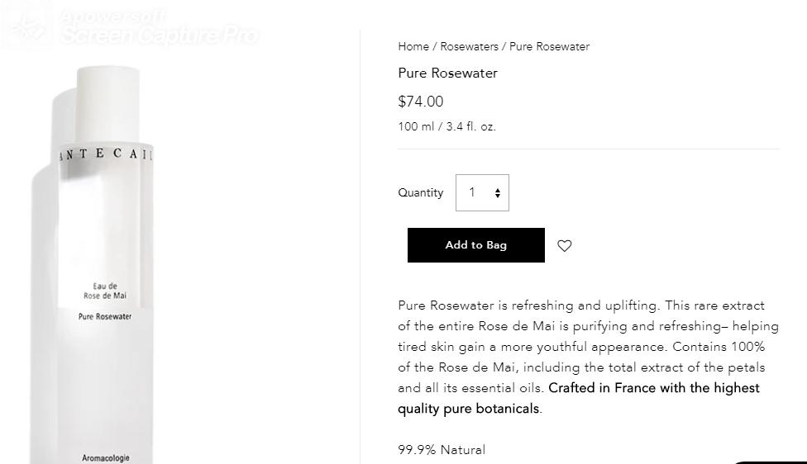Image resolution: width=807 pixels, height=464 pixels.
Task: Click the 99.9% Natural text
Action: coord(442,450)
